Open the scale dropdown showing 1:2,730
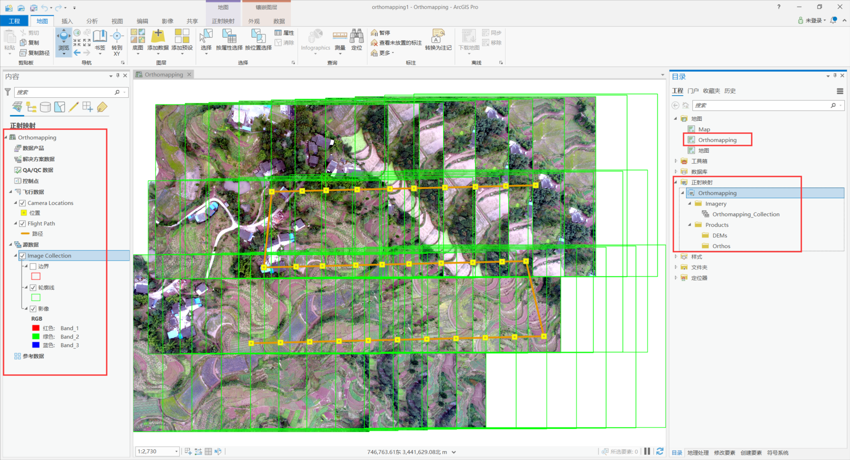Image resolution: width=850 pixels, height=460 pixels. (x=176, y=451)
